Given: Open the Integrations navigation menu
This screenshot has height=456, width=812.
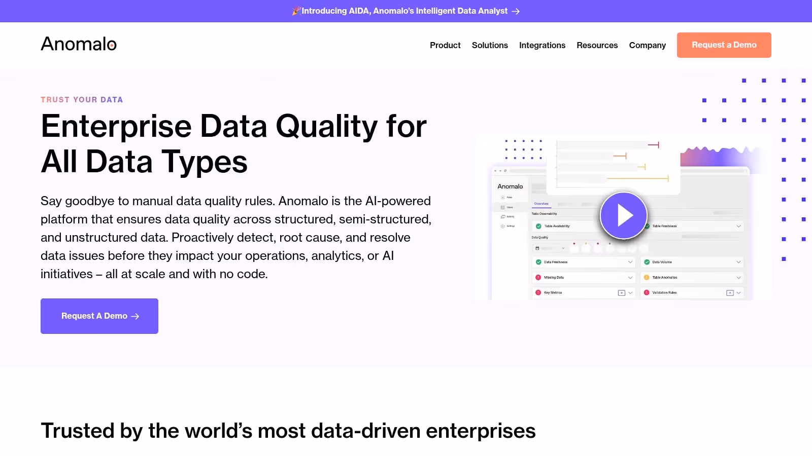Looking at the screenshot, I should pos(542,45).
